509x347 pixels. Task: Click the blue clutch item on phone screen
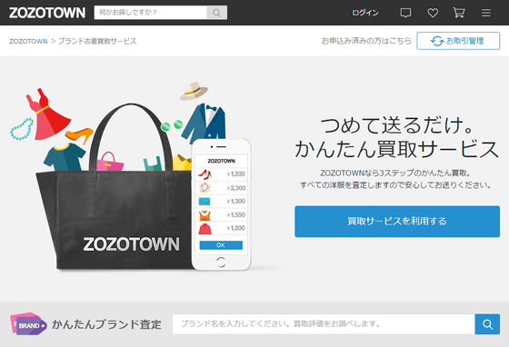205,202
